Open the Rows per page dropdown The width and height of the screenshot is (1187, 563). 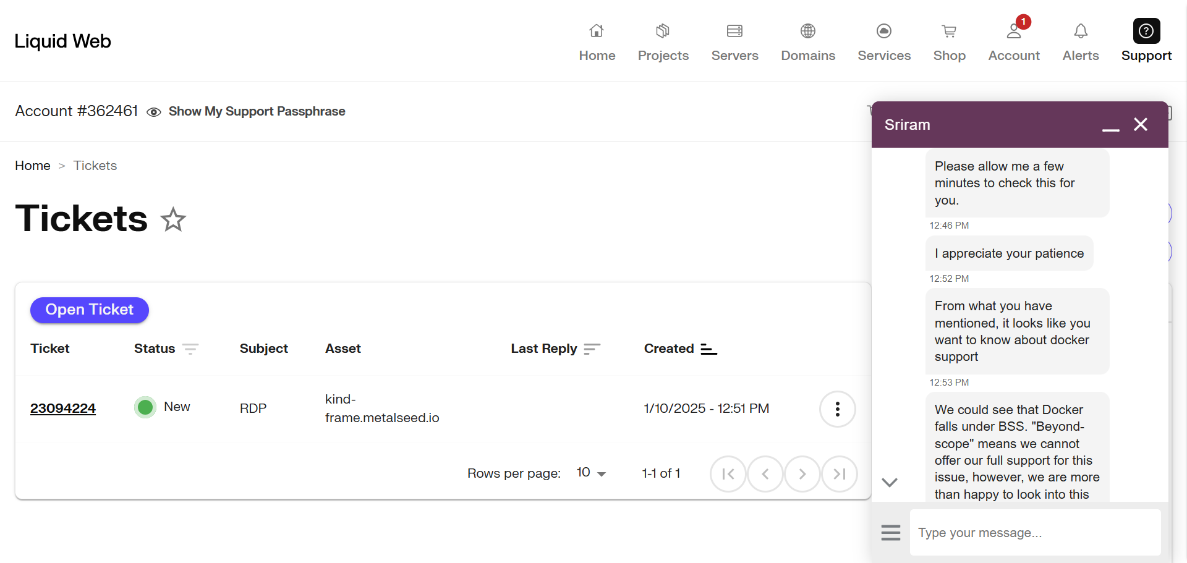coord(591,473)
